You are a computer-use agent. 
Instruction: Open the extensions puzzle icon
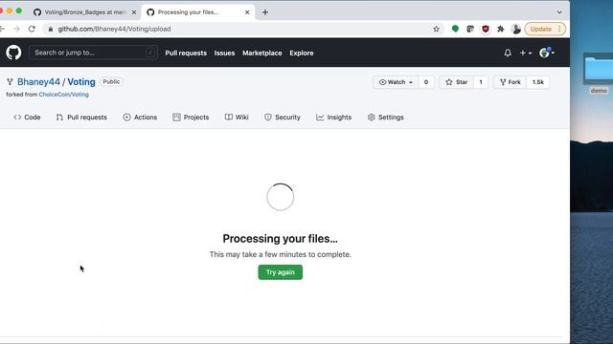click(501, 29)
